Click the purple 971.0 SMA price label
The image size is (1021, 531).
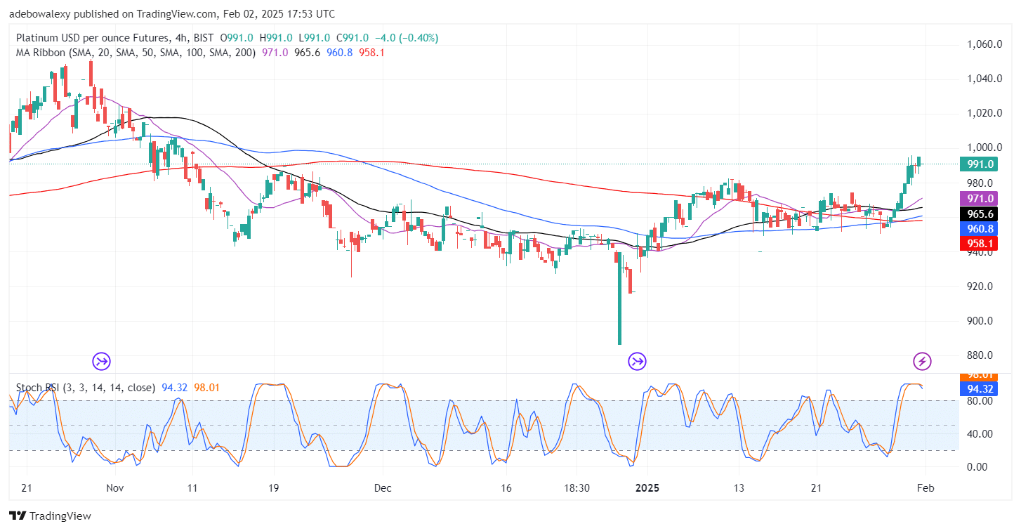pos(980,199)
